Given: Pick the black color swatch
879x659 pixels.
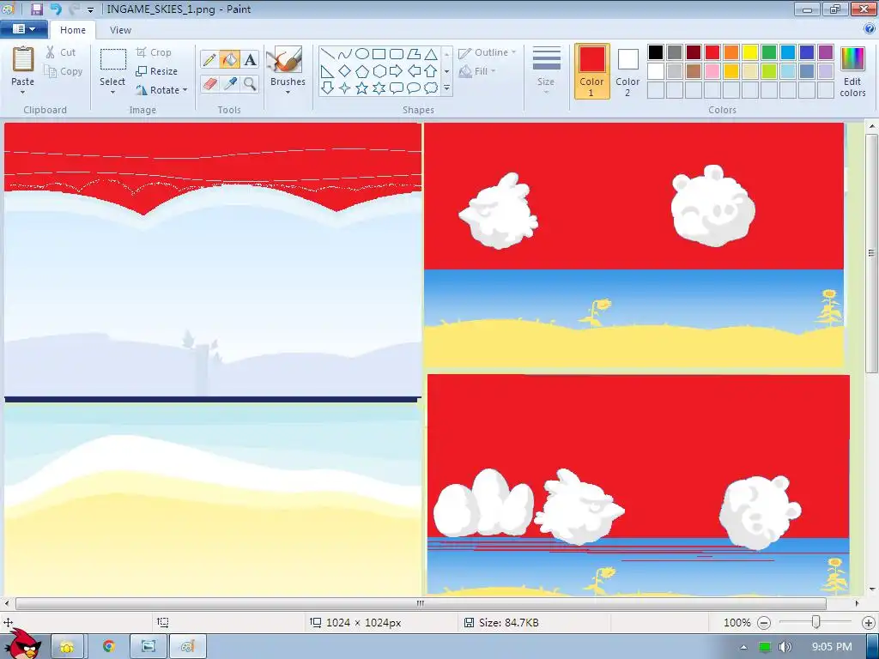Looking at the screenshot, I should click(655, 52).
